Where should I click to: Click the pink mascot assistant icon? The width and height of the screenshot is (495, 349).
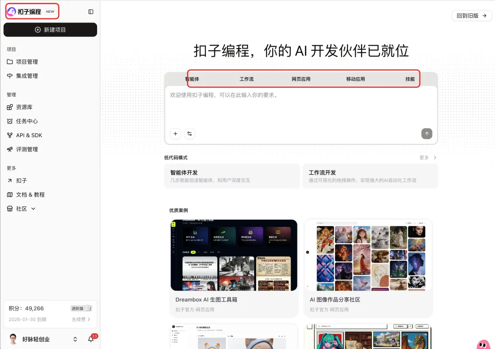[x=484, y=344]
